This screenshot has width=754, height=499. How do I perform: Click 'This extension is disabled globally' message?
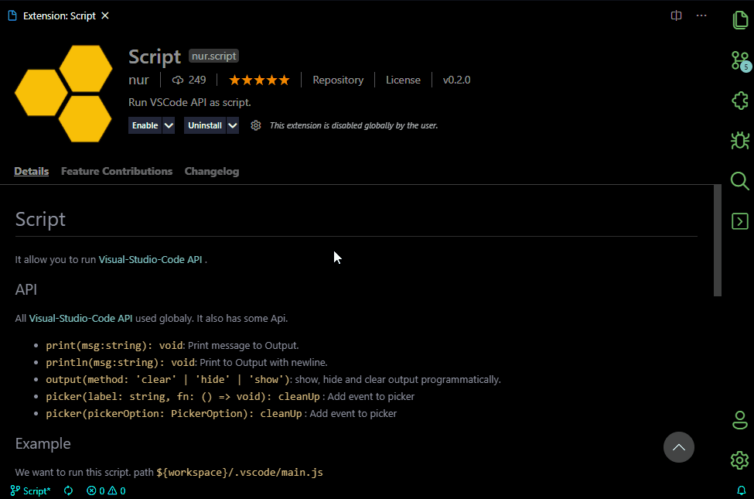pyautogui.click(x=353, y=125)
